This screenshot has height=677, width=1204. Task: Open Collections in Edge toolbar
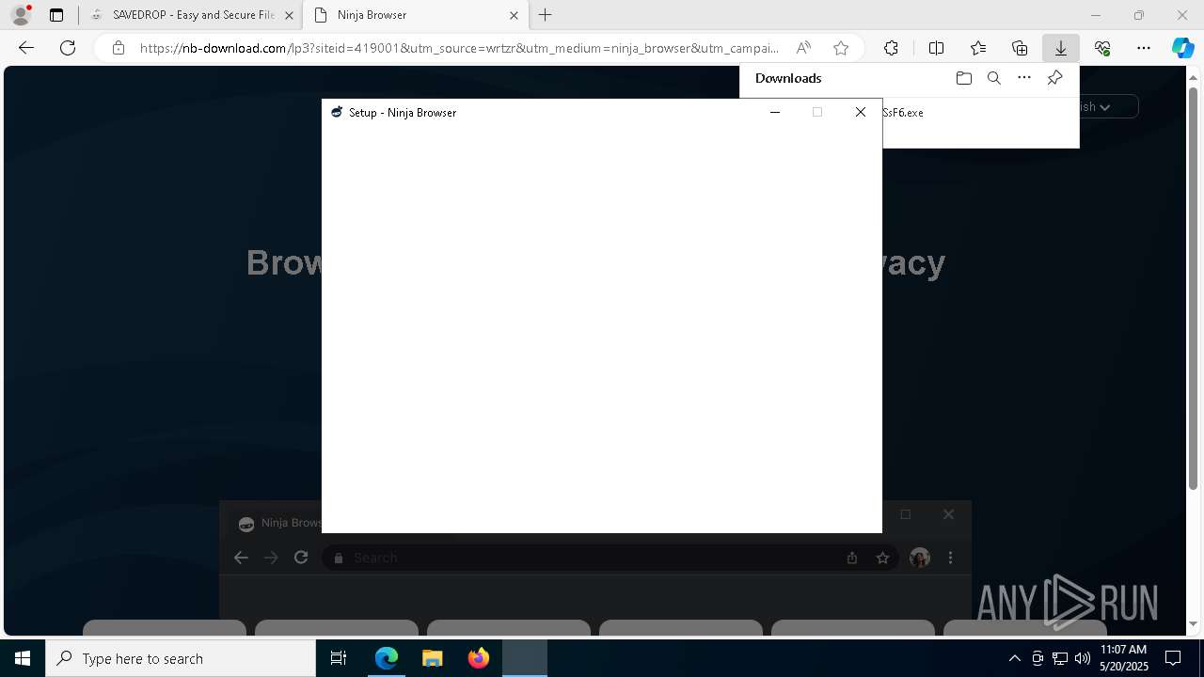click(1020, 48)
